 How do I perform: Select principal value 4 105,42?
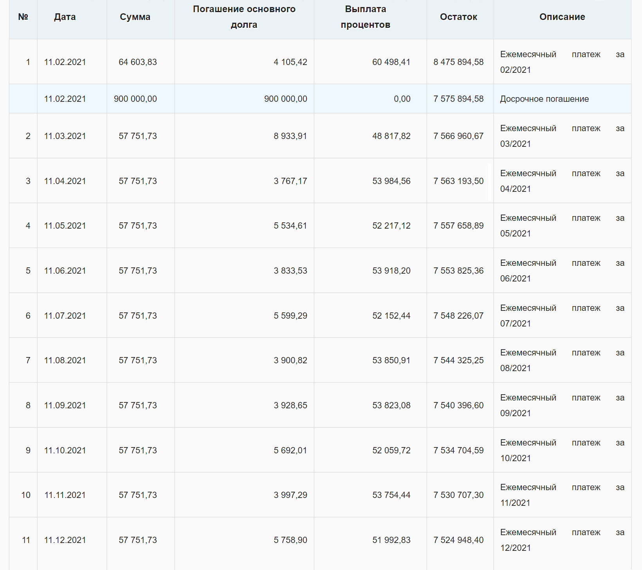[290, 62]
